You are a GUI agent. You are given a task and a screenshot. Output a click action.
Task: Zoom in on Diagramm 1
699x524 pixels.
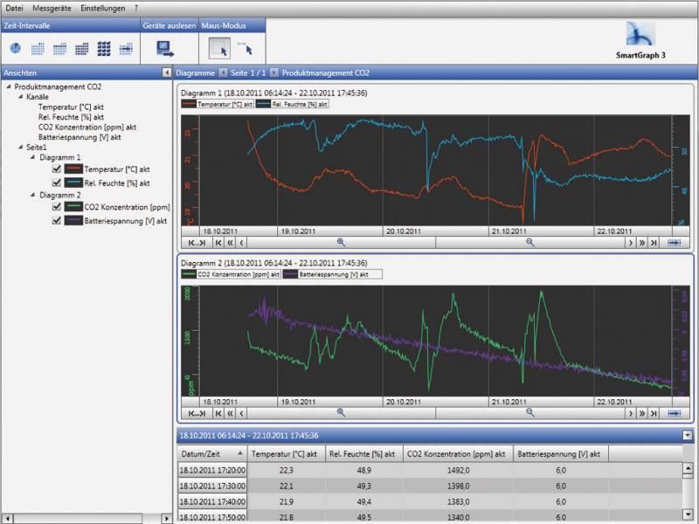coord(341,243)
